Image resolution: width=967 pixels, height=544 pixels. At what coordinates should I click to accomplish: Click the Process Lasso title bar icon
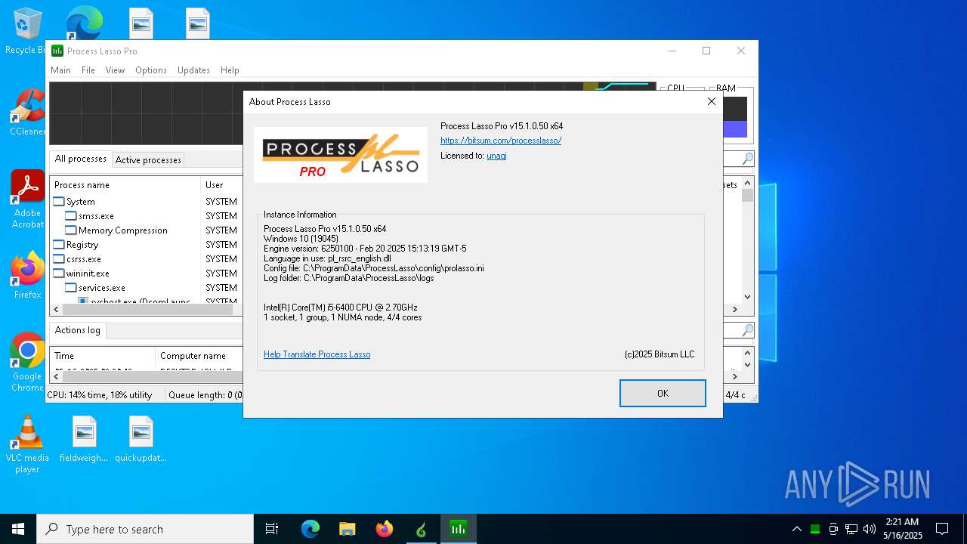[x=57, y=51]
